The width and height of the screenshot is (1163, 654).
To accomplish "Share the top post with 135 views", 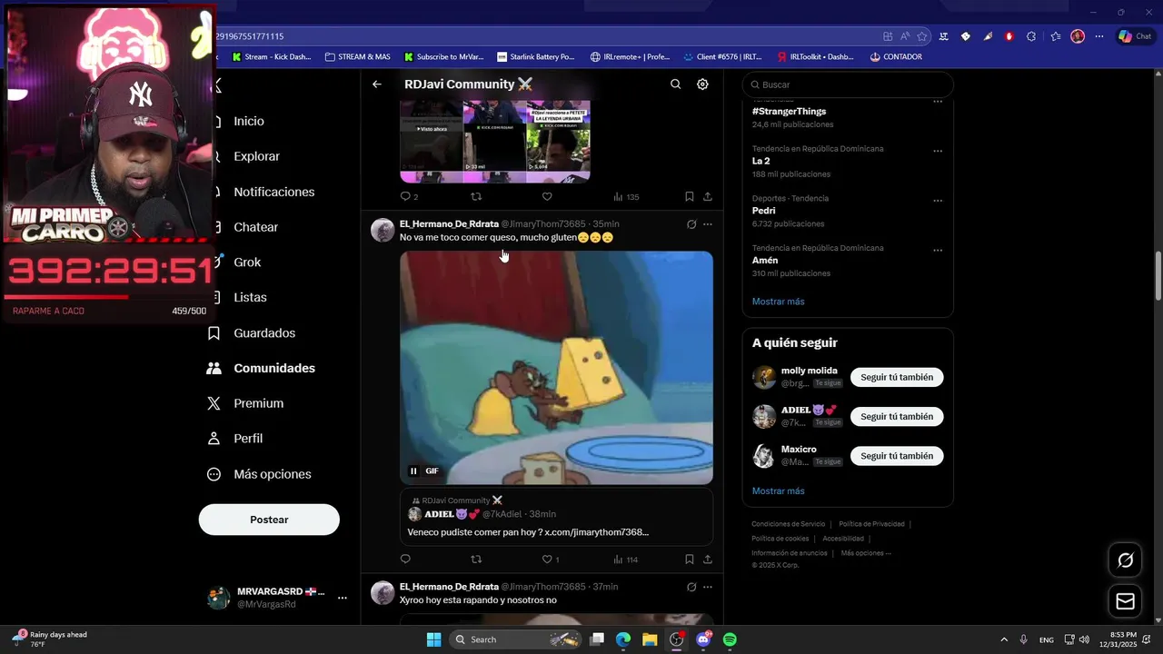I will tap(708, 196).
